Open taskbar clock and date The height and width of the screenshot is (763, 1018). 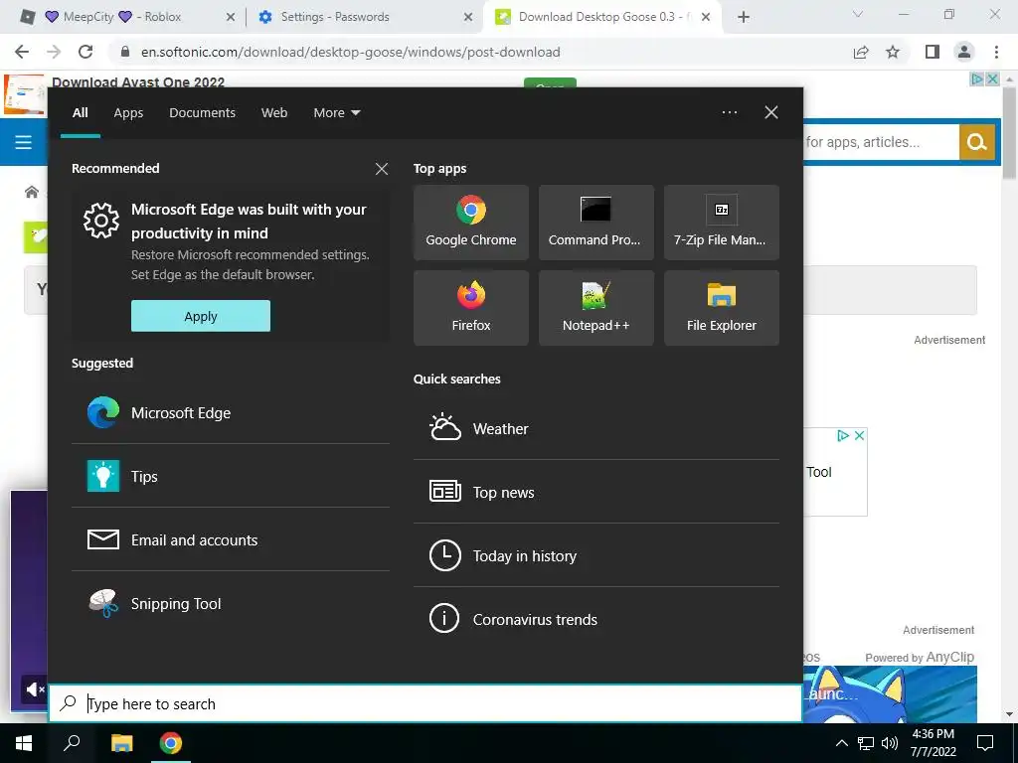(933, 743)
